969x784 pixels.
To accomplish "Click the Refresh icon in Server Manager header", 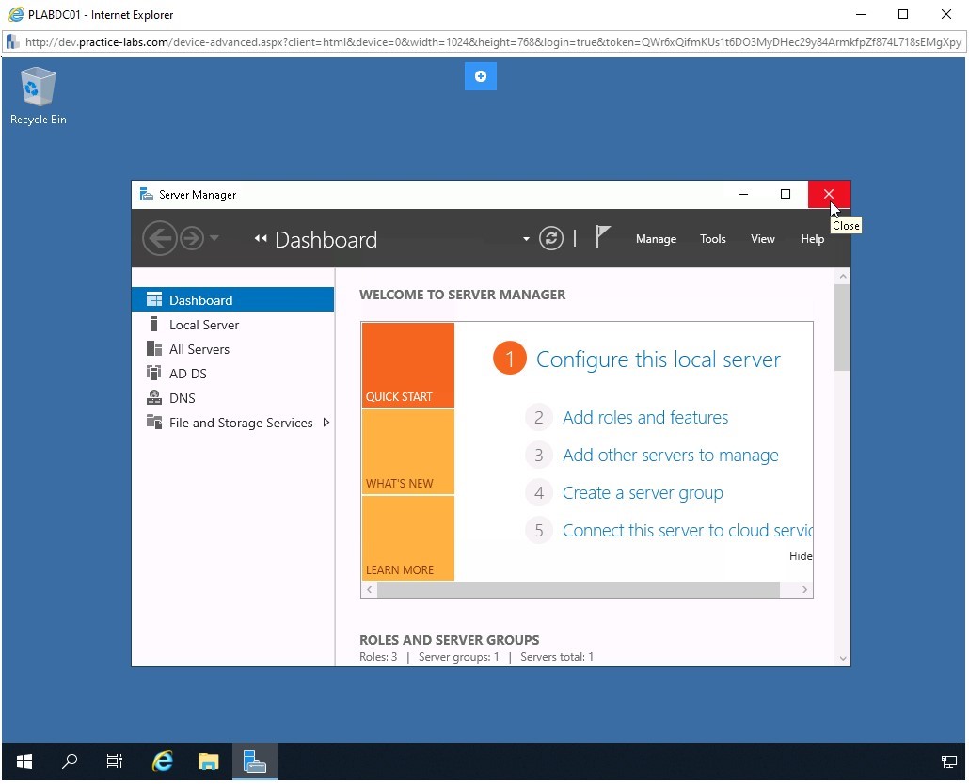I will click(x=551, y=239).
